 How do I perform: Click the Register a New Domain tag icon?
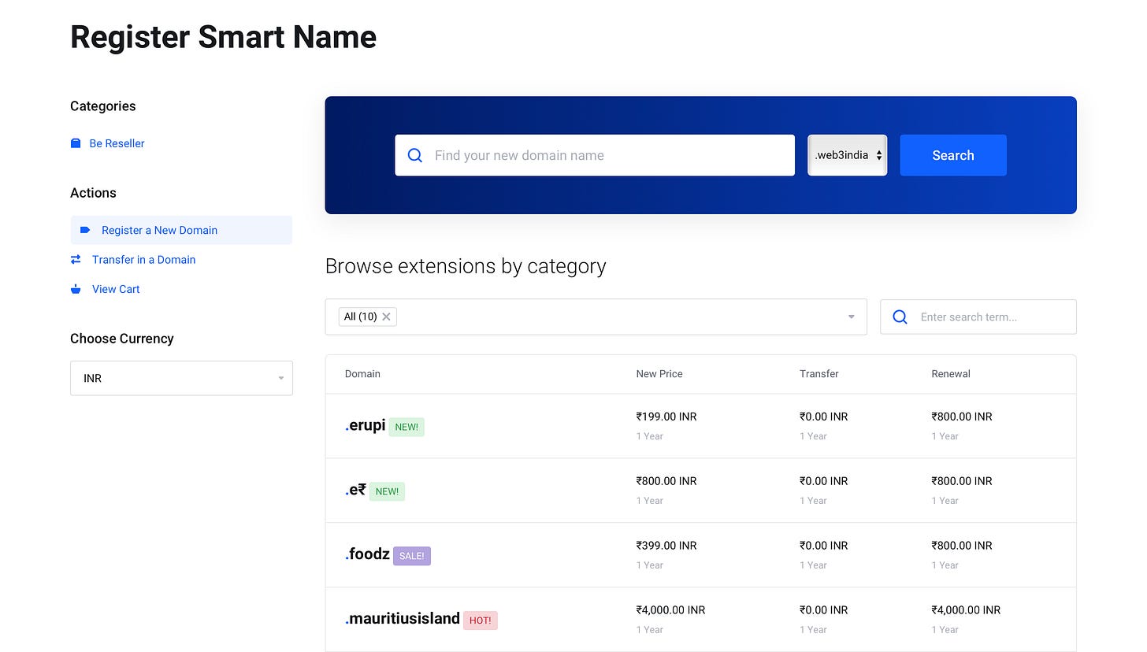click(85, 230)
